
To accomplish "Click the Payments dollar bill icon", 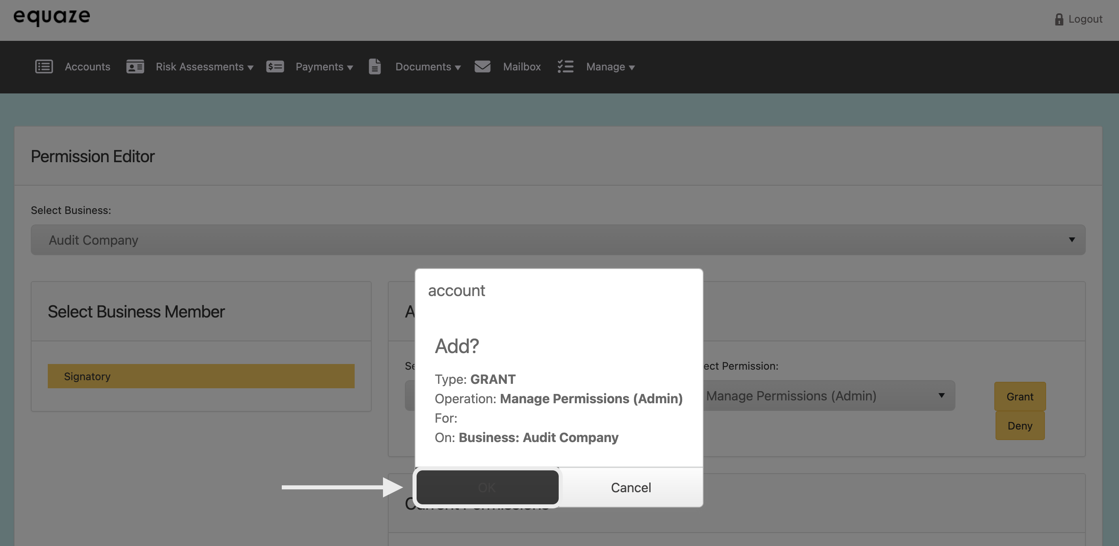I will point(275,66).
